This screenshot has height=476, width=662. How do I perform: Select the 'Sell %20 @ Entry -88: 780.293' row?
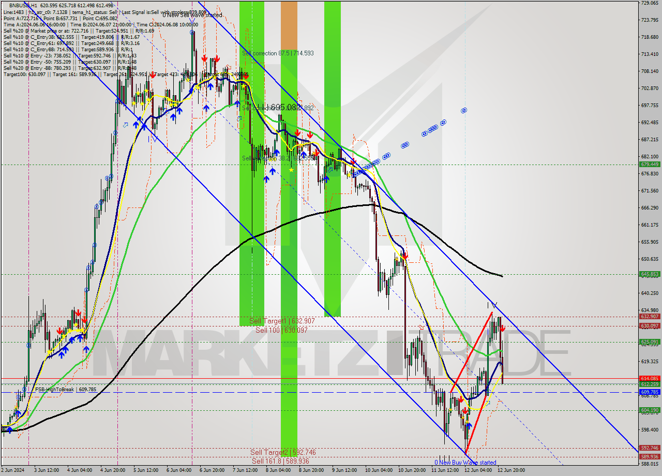(70, 68)
